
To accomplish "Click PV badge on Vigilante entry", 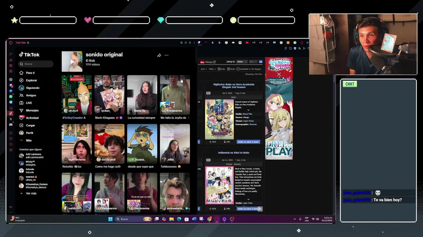I will (x=208, y=93).
